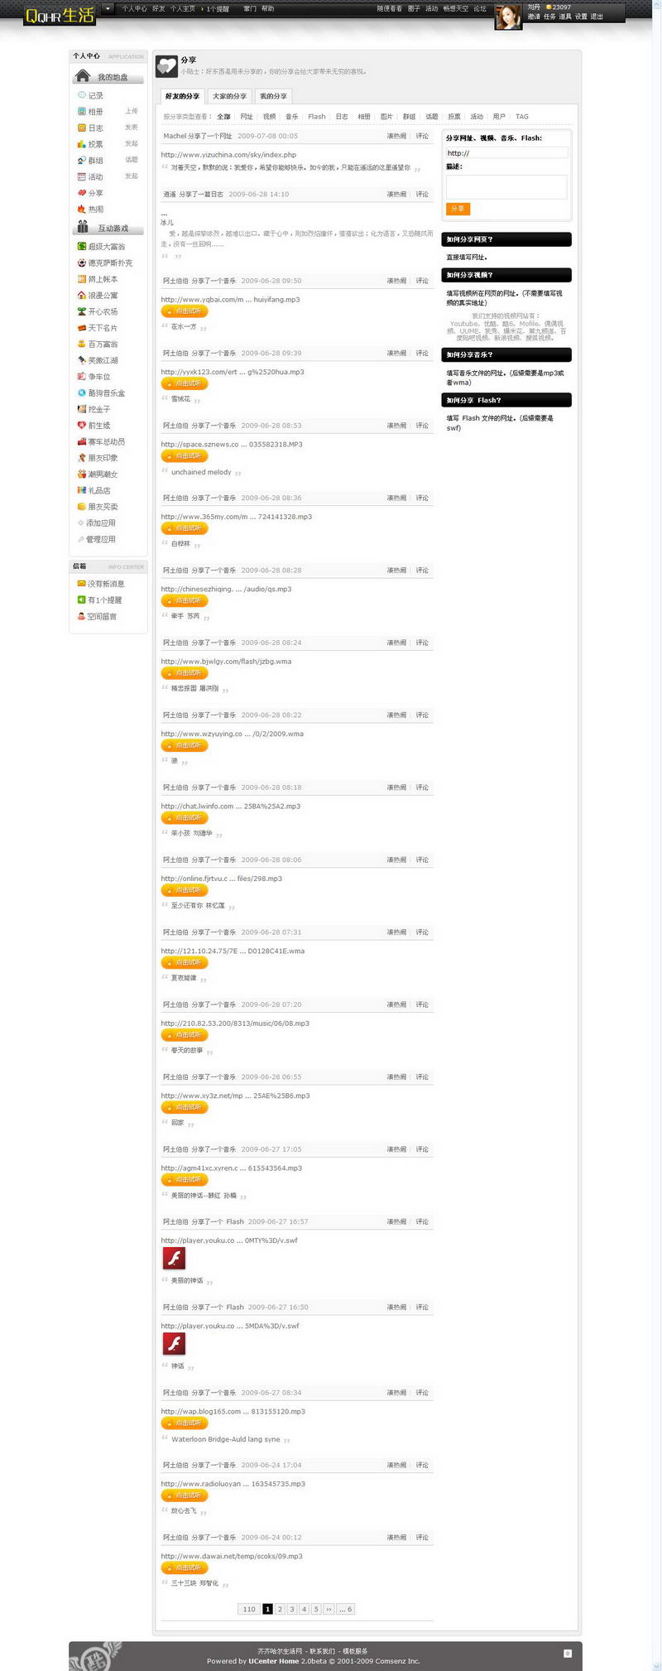Viewport: 662px width, 1671px height.
Task: Open the user avatar thumbnail in header
Action: coord(508,17)
